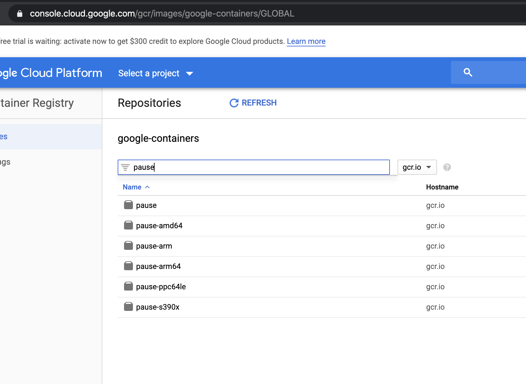Expand the Select a project chevron arrow

(x=190, y=73)
